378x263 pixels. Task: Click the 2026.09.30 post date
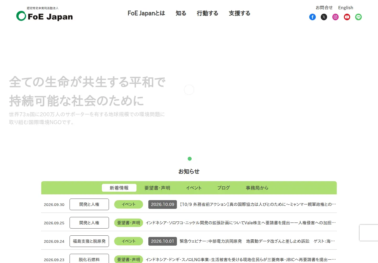pyautogui.click(x=54, y=205)
